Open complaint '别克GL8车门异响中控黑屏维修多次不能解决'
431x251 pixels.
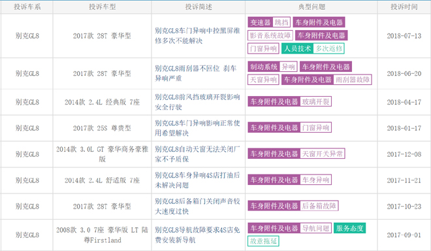(197, 36)
